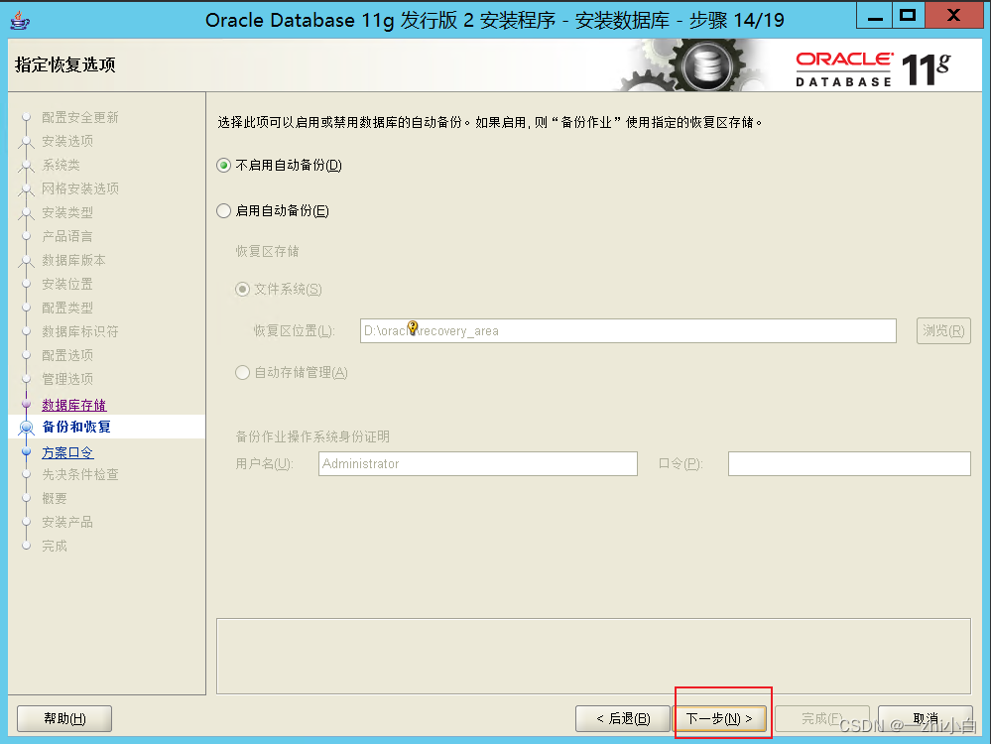Select 不启用自动备份 radio option

coord(224,166)
